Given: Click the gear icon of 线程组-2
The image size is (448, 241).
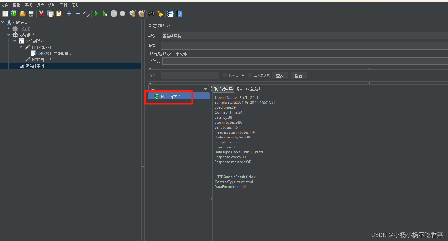Looking at the screenshot, I should (x=15, y=35).
